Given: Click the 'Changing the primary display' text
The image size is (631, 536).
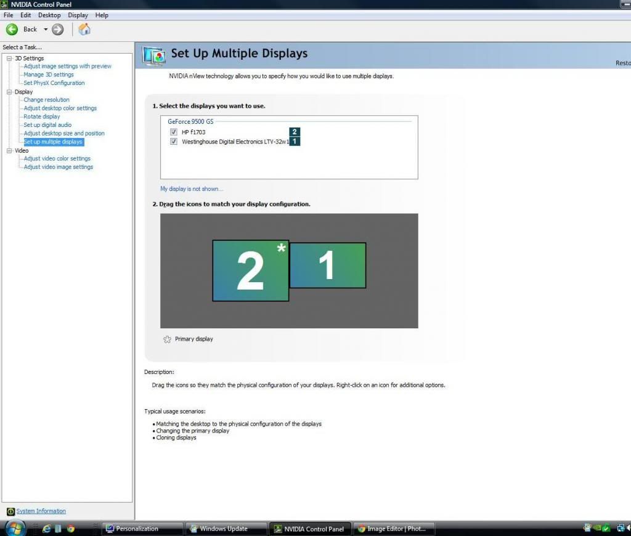Looking at the screenshot, I should click(192, 431).
